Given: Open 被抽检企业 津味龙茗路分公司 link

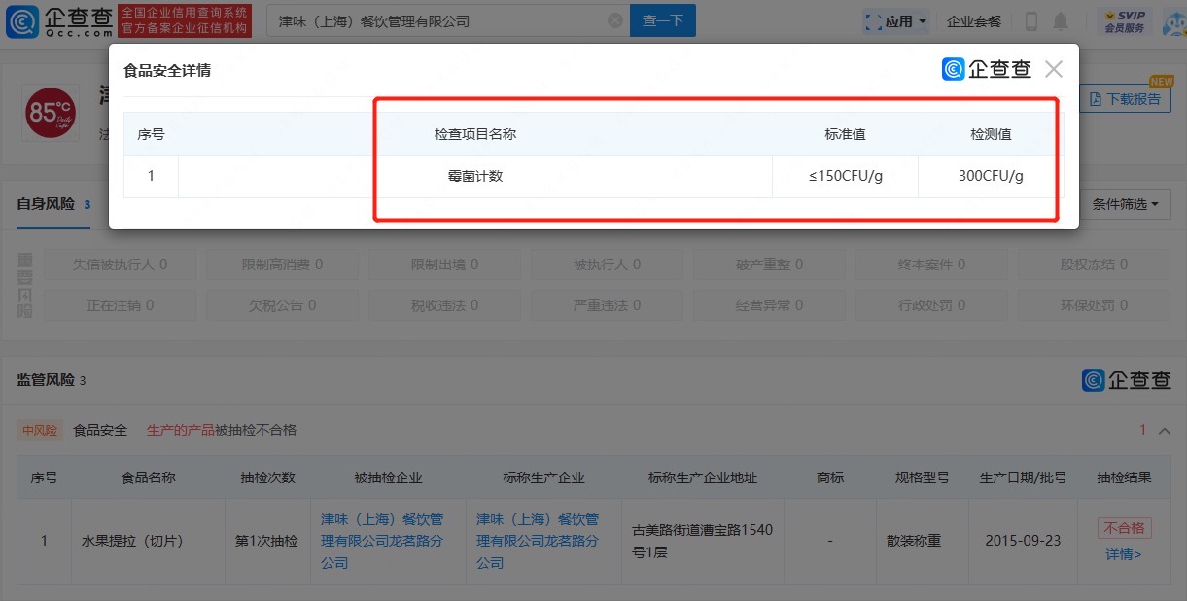Looking at the screenshot, I should click(382, 541).
